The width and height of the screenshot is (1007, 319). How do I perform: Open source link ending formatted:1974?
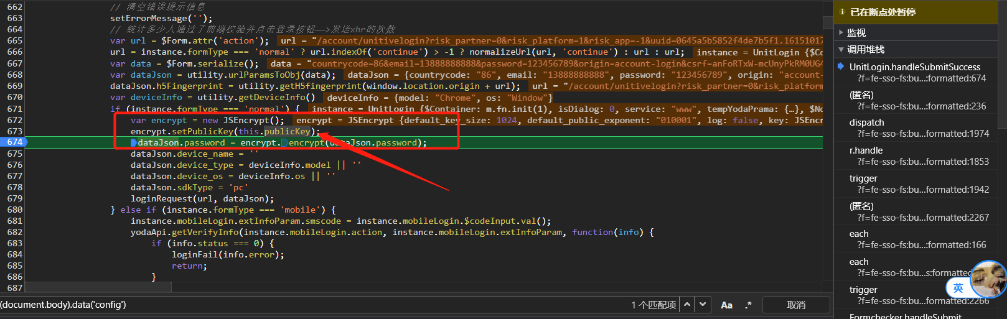pos(923,134)
